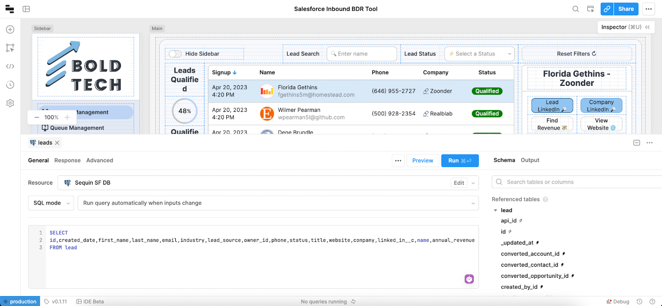Open the code panel icon
The image size is (662, 306).
pyautogui.click(x=10, y=66)
